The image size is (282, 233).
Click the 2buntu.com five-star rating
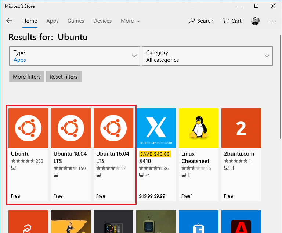coord(237,161)
